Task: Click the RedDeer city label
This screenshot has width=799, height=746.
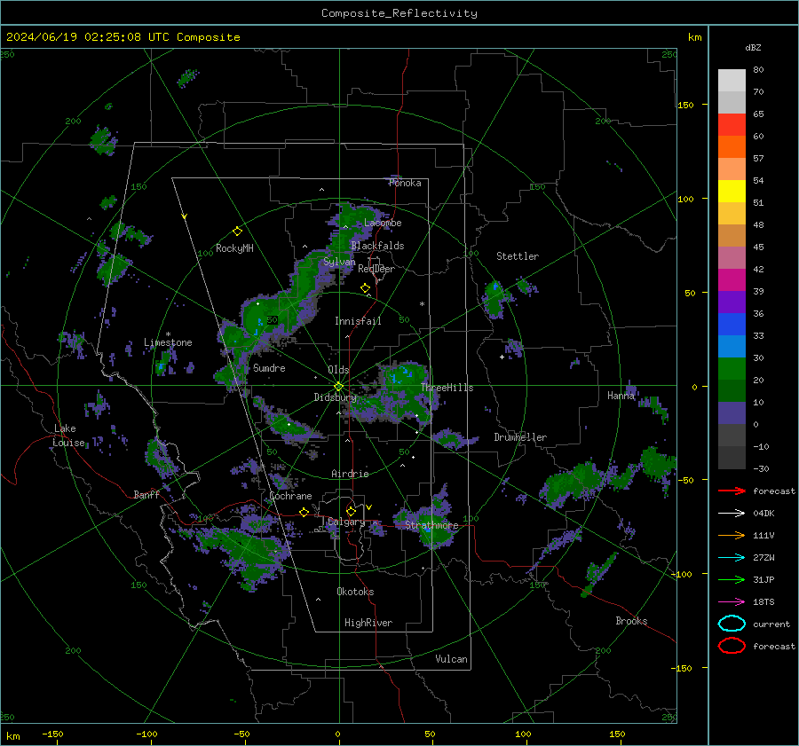Action: [376, 269]
